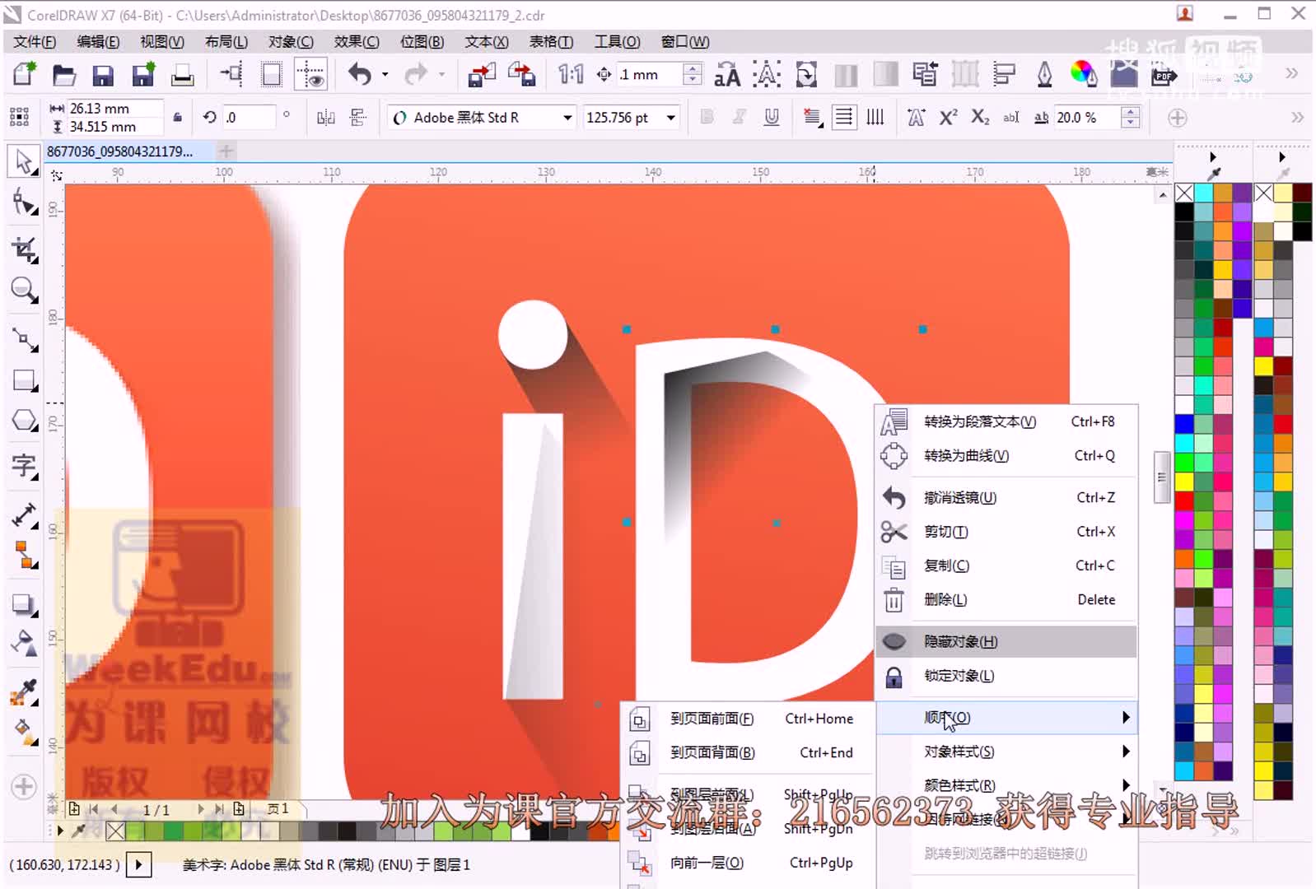Select the Polygon tool

coord(24,421)
